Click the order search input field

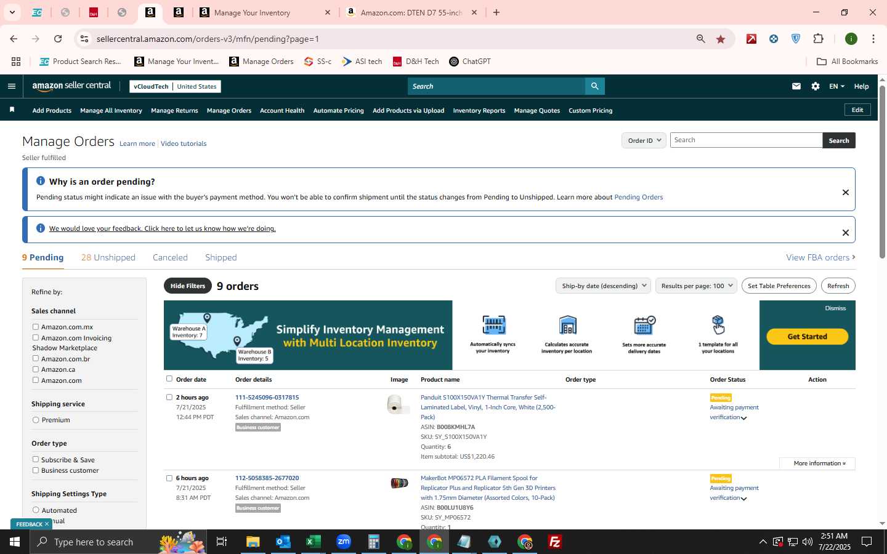point(746,140)
